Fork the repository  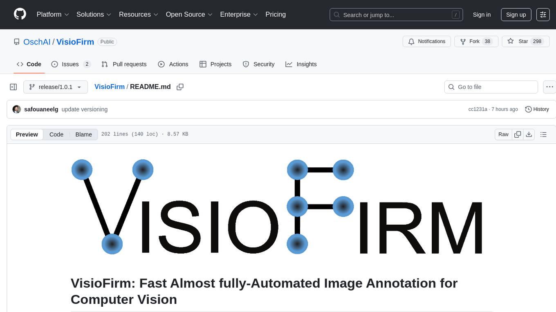[476, 41]
